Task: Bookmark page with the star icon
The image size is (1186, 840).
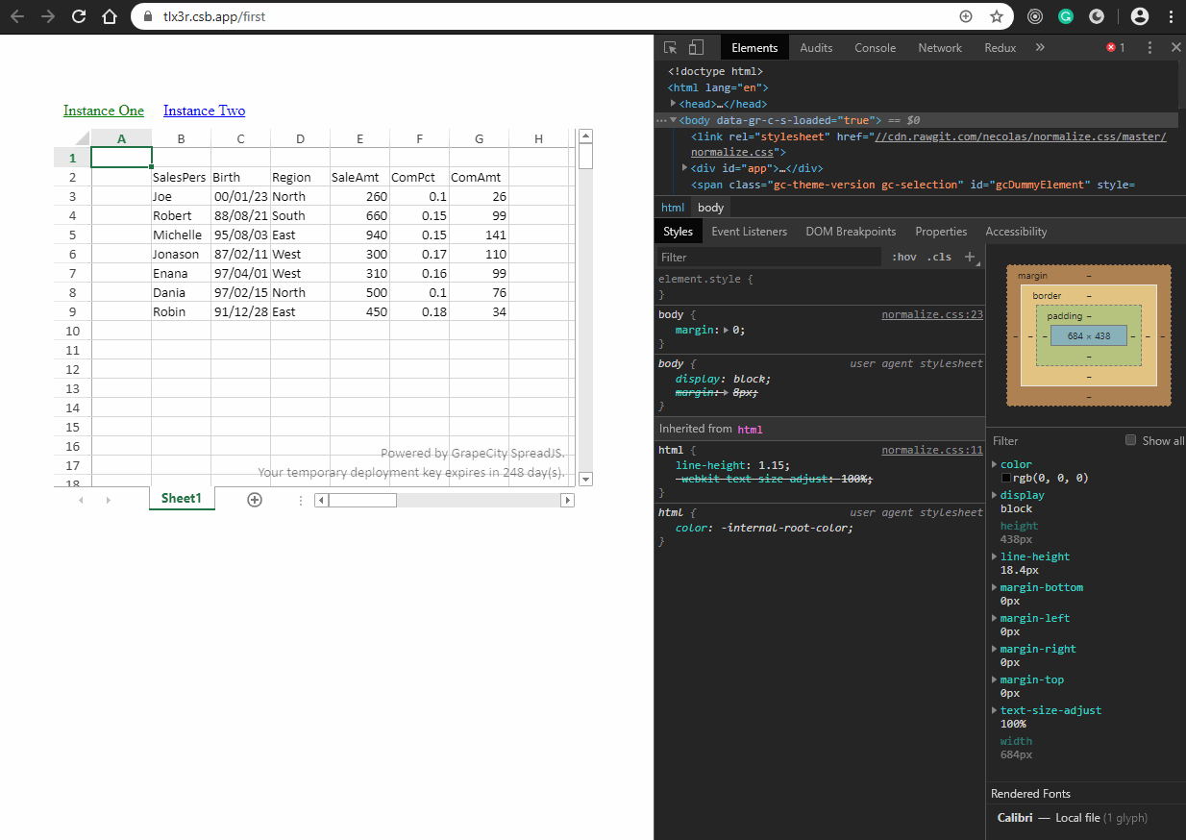Action: tap(997, 16)
